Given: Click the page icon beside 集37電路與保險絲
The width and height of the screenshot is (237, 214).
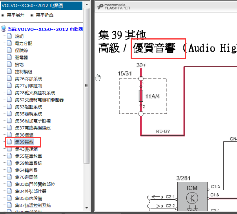Looking at the screenshot, I should pos(9,128).
